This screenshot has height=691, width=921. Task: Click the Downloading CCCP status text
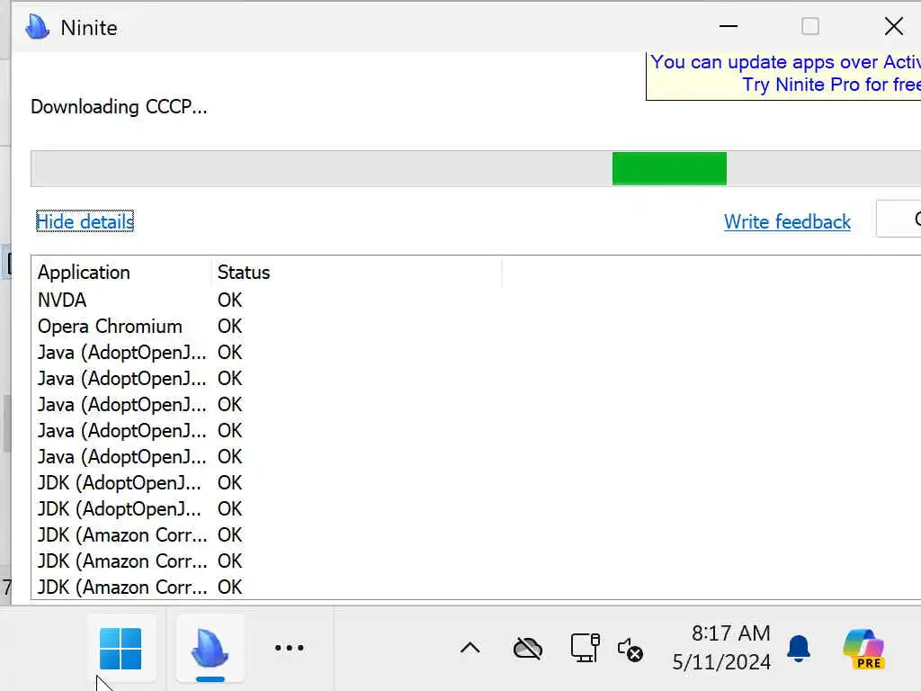119,107
